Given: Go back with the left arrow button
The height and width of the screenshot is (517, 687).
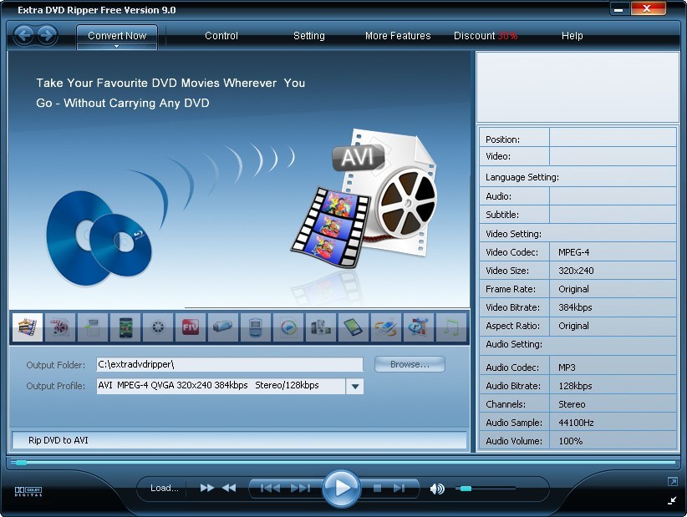Looking at the screenshot, I should (23, 35).
